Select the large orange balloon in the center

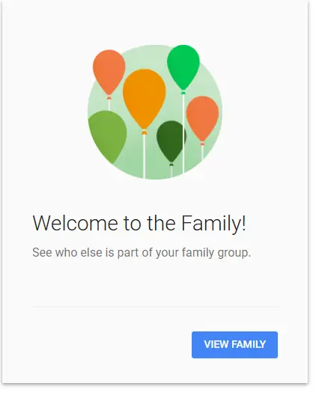click(x=146, y=99)
